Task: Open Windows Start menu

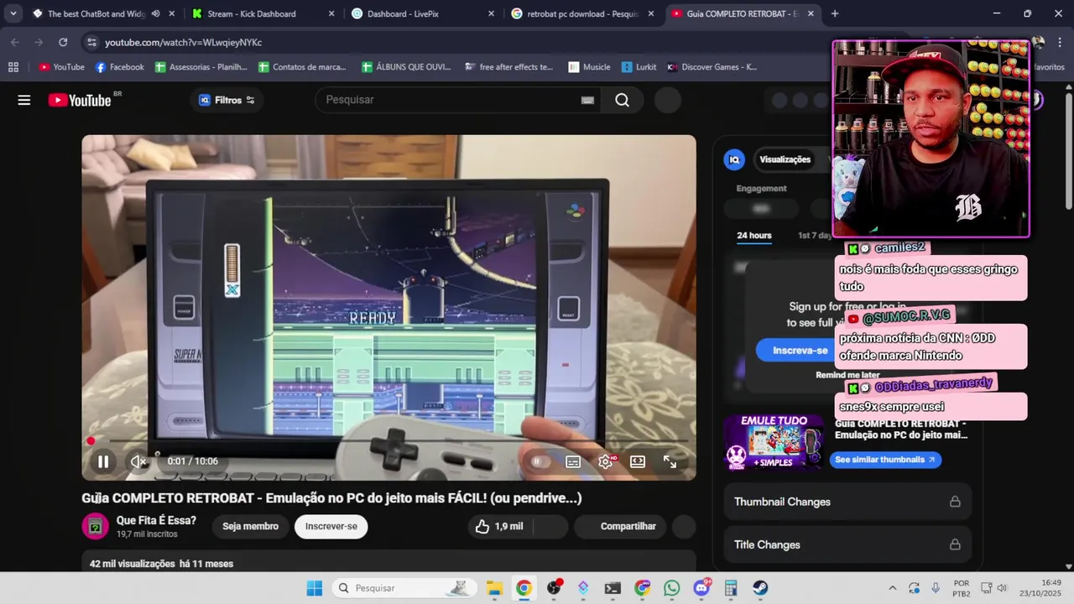Action: [314, 588]
